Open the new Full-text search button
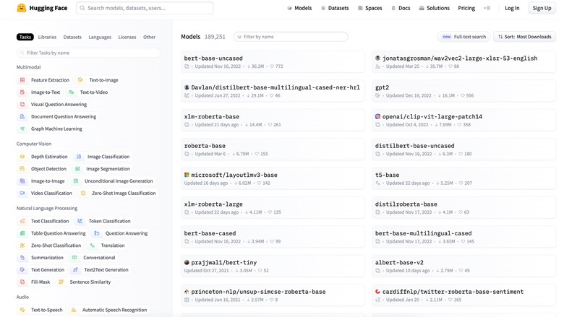Screen dimensions: 564x317 (463, 37)
